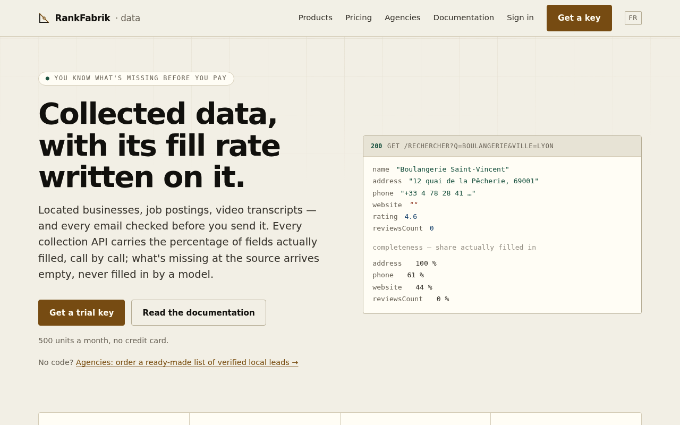Click the 'Collected data' headline
The width and height of the screenshot is (680, 425).
159,145
